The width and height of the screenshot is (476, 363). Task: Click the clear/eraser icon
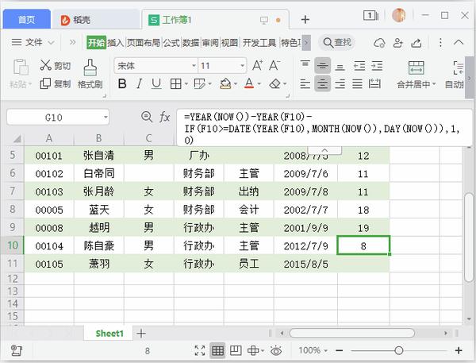pyautogui.click(x=275, y=83)
